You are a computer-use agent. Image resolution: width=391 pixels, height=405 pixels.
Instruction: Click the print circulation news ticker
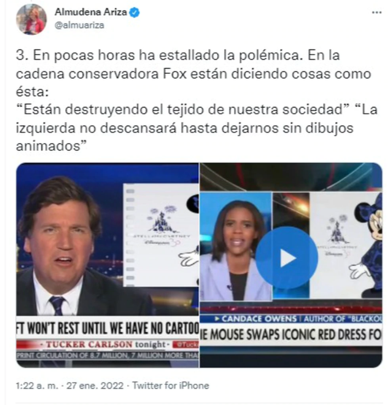click(x=107, y=356)
